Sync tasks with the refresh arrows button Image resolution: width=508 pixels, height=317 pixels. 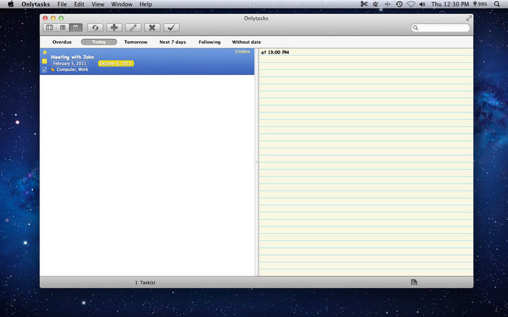pyautogui.click(x=95, y=28)
